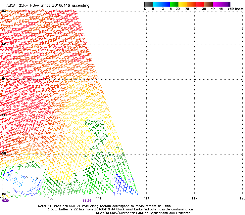Screen dimensions: 245x215
Task: Click the green 15–20 knots color segment
Action: coord(174,4)
